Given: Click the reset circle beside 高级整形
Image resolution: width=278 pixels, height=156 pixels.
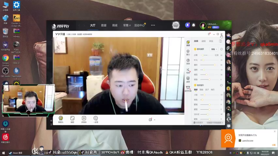Looking at the screenshot, I should tap(221, 85).
